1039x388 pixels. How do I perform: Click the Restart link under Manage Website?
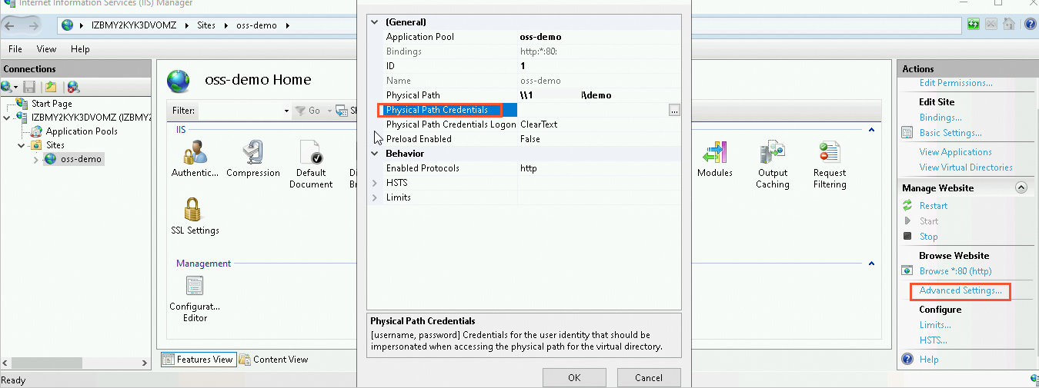click(x=934, y=206)
